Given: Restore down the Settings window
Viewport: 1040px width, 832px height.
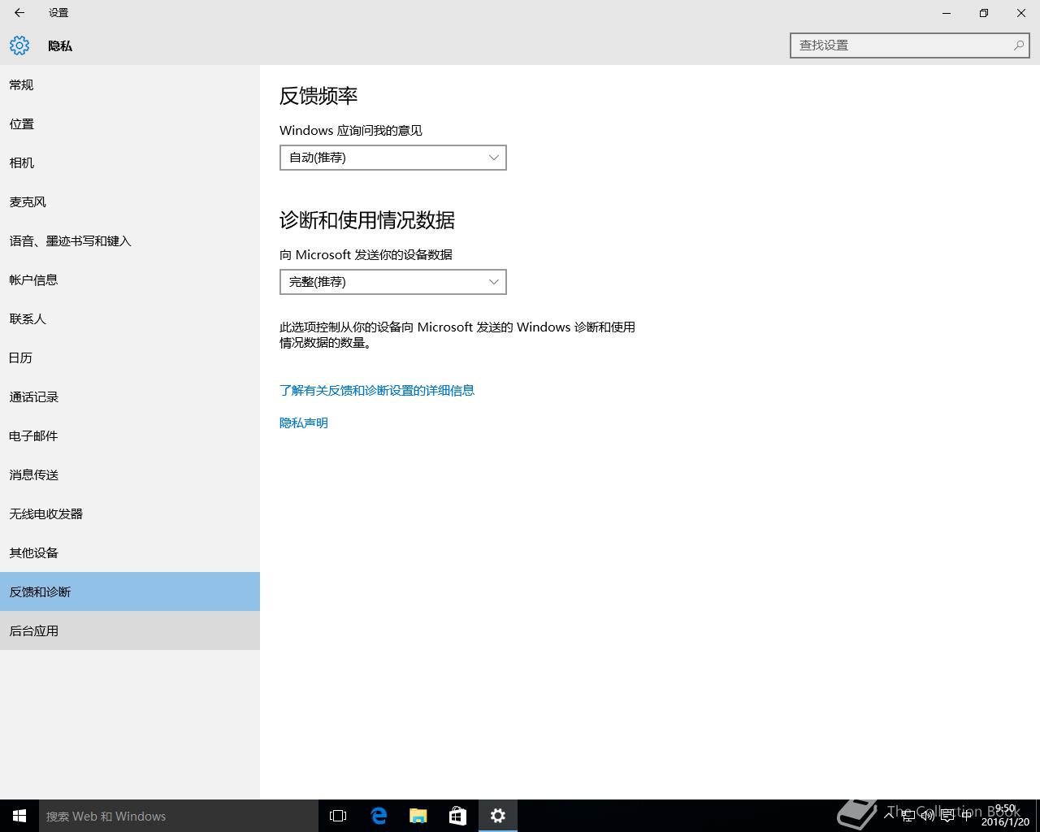Looking at the screenshot, I should (984, 13).
